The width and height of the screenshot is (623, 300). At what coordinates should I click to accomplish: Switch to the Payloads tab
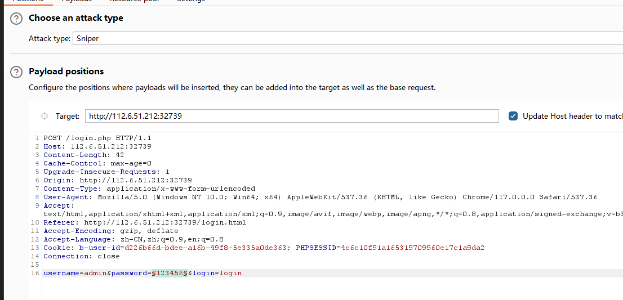(x=76, y=1)
